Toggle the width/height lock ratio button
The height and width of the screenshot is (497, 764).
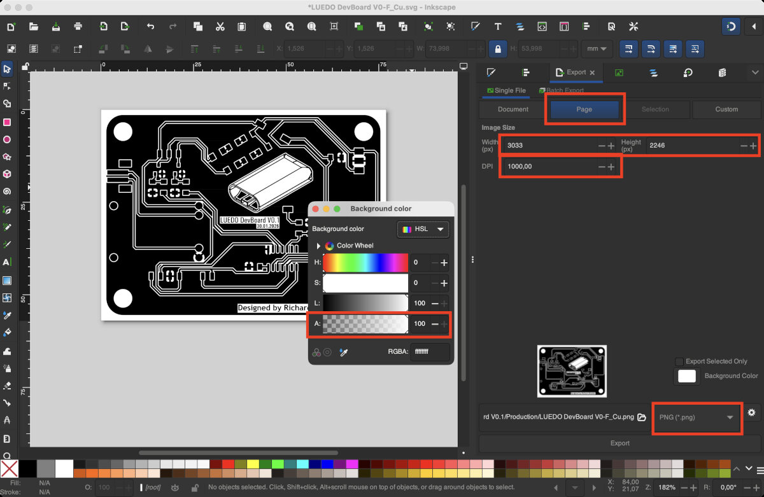click(x=497, y=48)
